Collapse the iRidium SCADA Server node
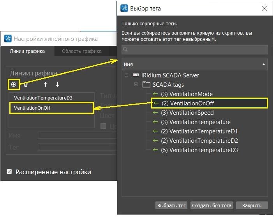 [x=126, y=75]
